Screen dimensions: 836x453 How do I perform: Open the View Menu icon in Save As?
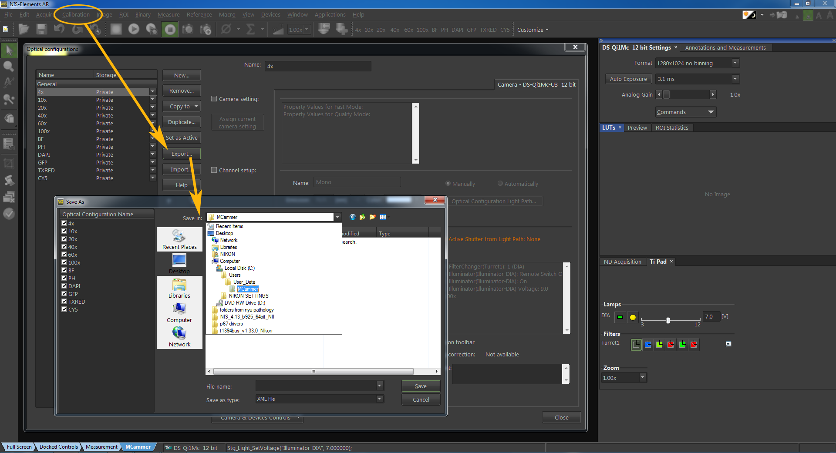383,217
